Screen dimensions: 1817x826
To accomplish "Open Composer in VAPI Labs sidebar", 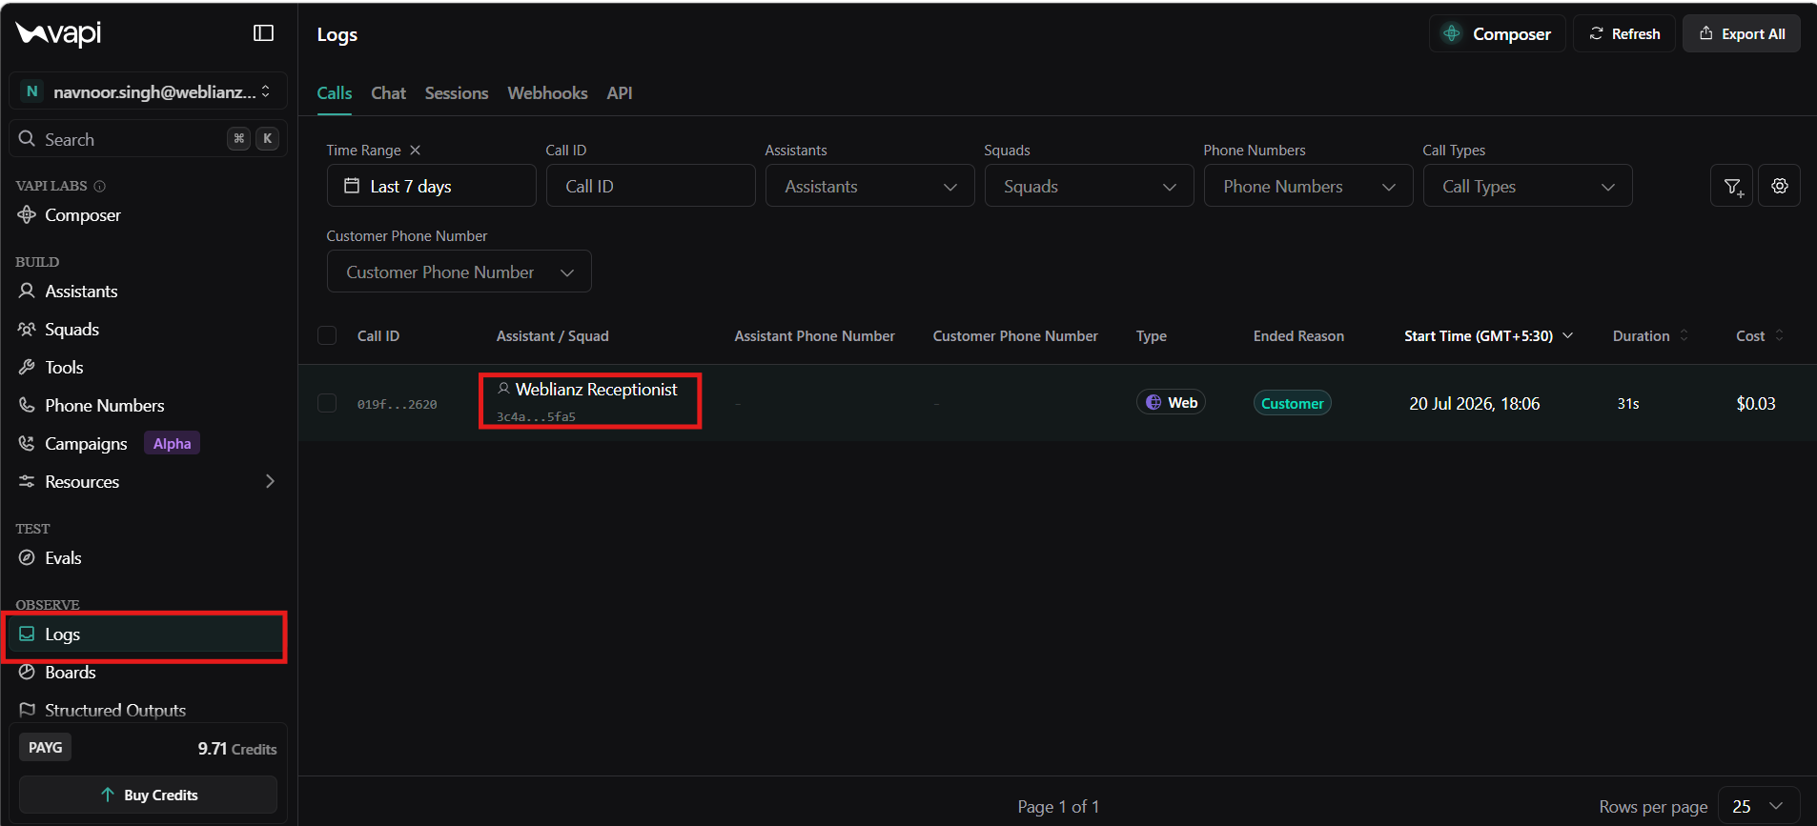I will 82,215.
